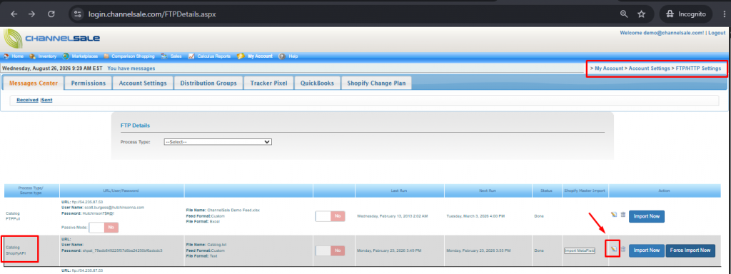The width and height of the screenshot is (731, 274).
Task: Toggle the No switch beside Catalog.txt file
Action: click(330, 250)
